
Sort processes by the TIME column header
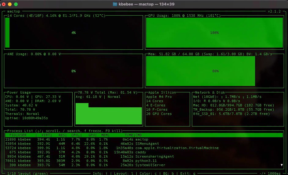[129, 135]
